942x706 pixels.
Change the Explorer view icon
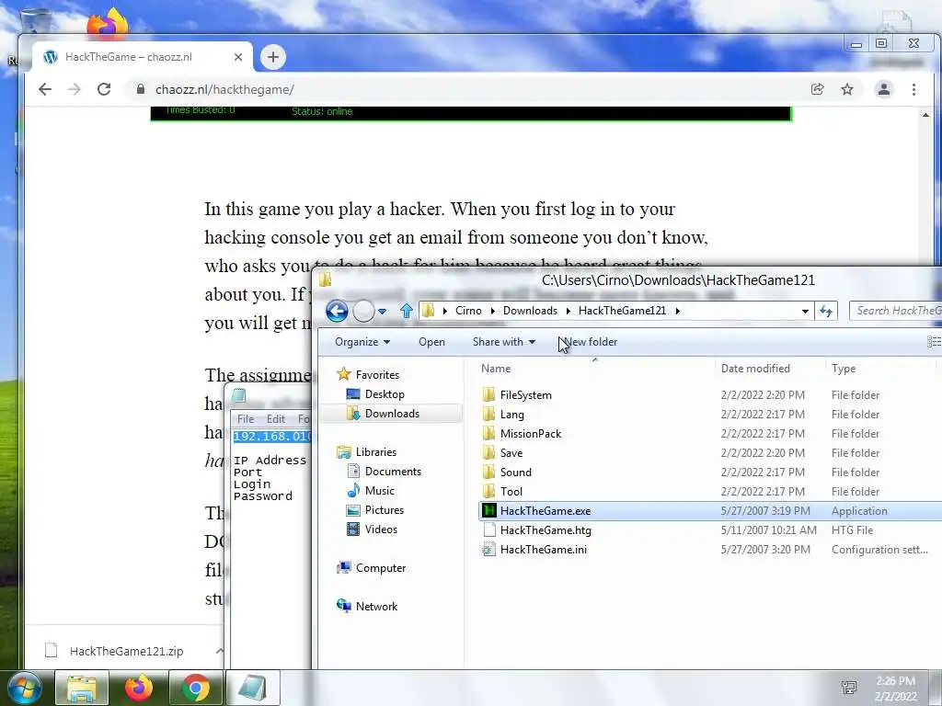(934, 342)
